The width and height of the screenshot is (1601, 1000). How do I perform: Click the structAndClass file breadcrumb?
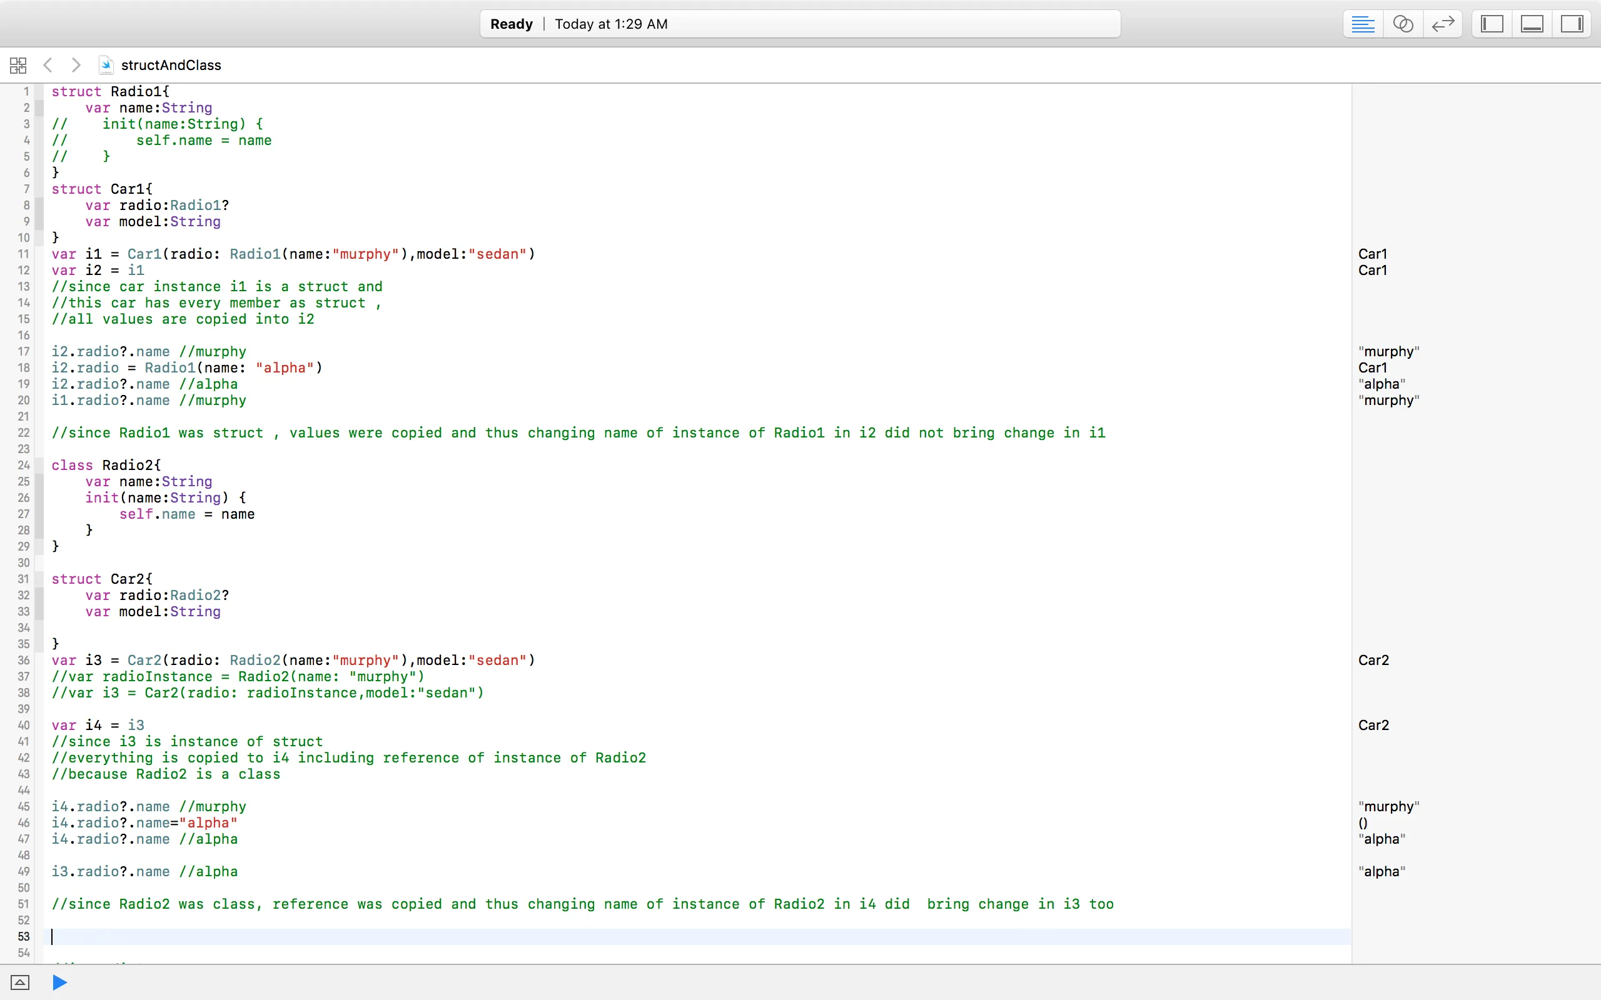click(x=171, y=65)
